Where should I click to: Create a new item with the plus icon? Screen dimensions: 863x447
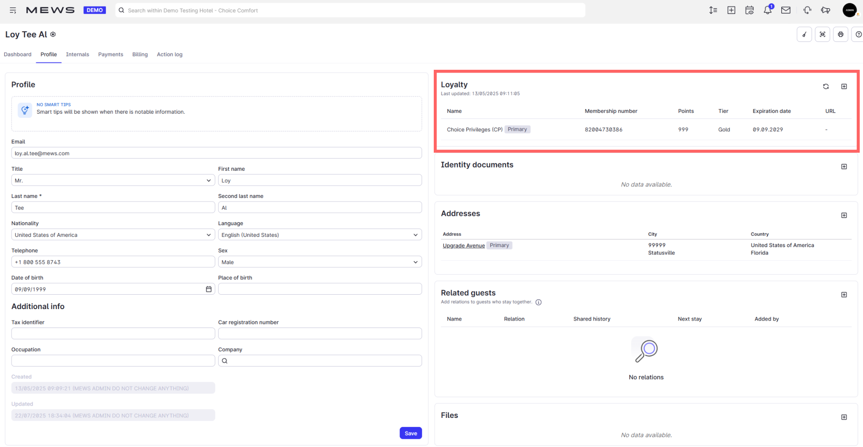click(731, 10)
